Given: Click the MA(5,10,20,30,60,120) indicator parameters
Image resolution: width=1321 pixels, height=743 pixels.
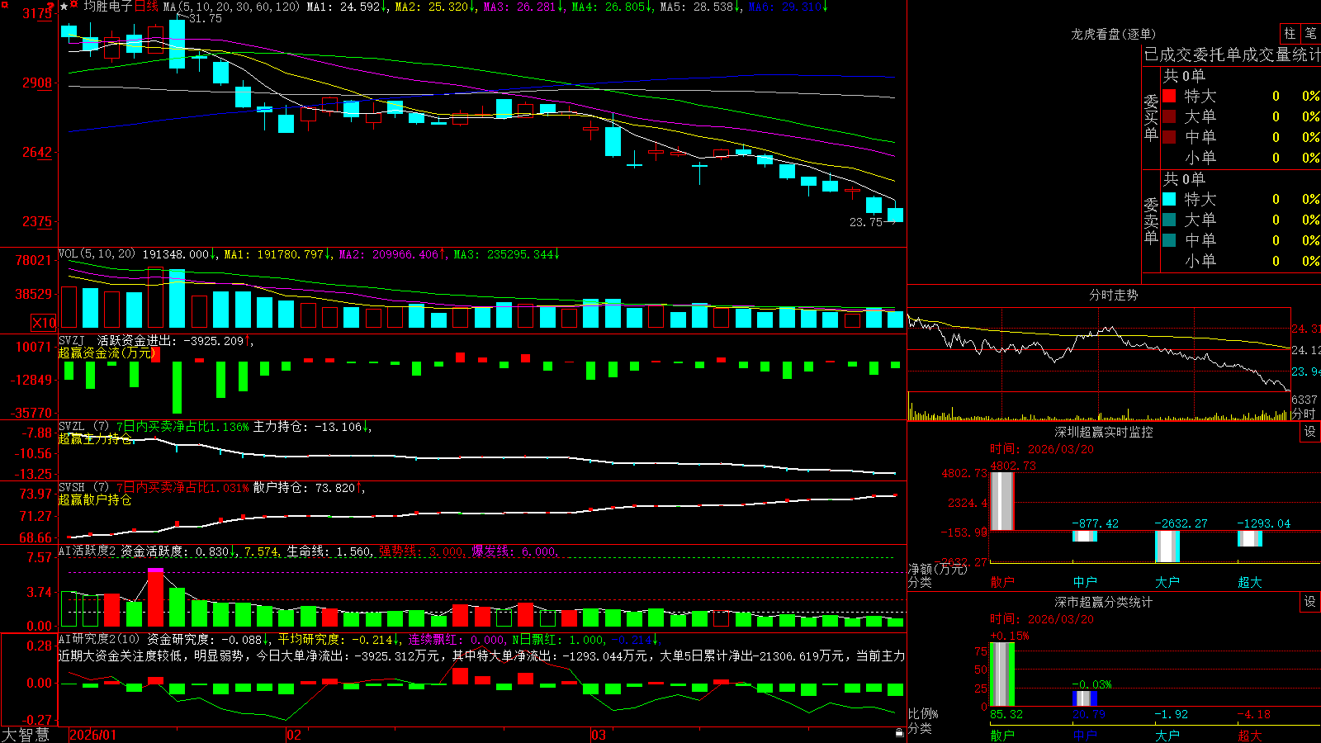Looking at the screenshot, I should [x=230, y=7].
